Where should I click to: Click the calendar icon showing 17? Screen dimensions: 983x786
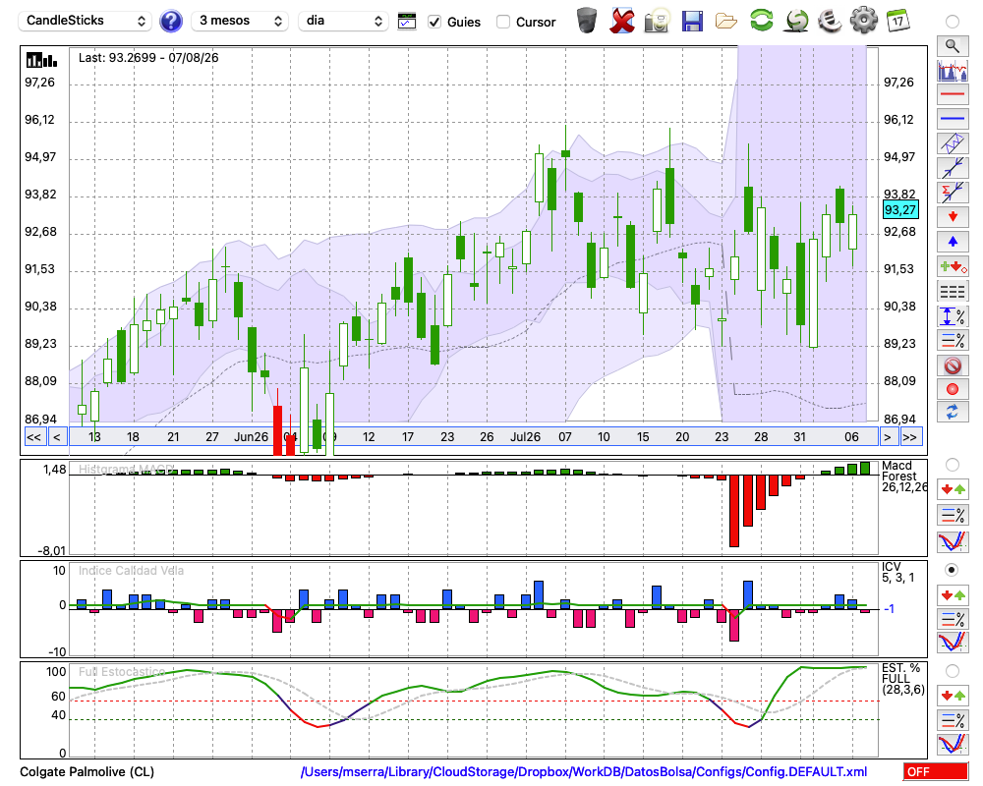click(x=897, y=21)
